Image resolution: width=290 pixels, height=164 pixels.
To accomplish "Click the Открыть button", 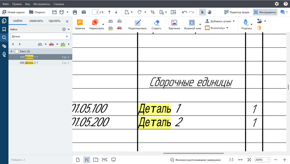I will (37, 12).
